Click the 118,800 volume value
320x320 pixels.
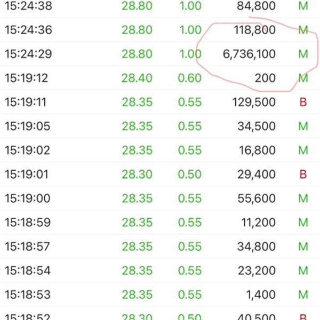click(x=255, y=30)
